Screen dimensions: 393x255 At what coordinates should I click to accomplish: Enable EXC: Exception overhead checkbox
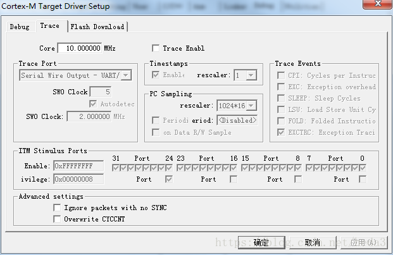(281, 87)
